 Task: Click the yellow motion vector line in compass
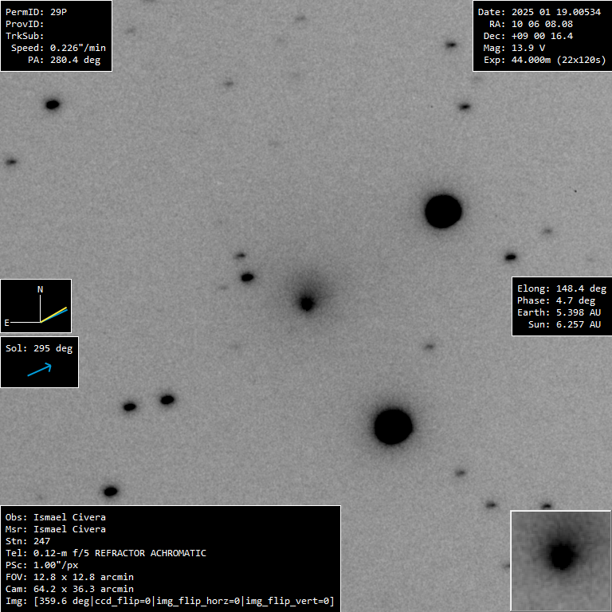pos(53,315)
